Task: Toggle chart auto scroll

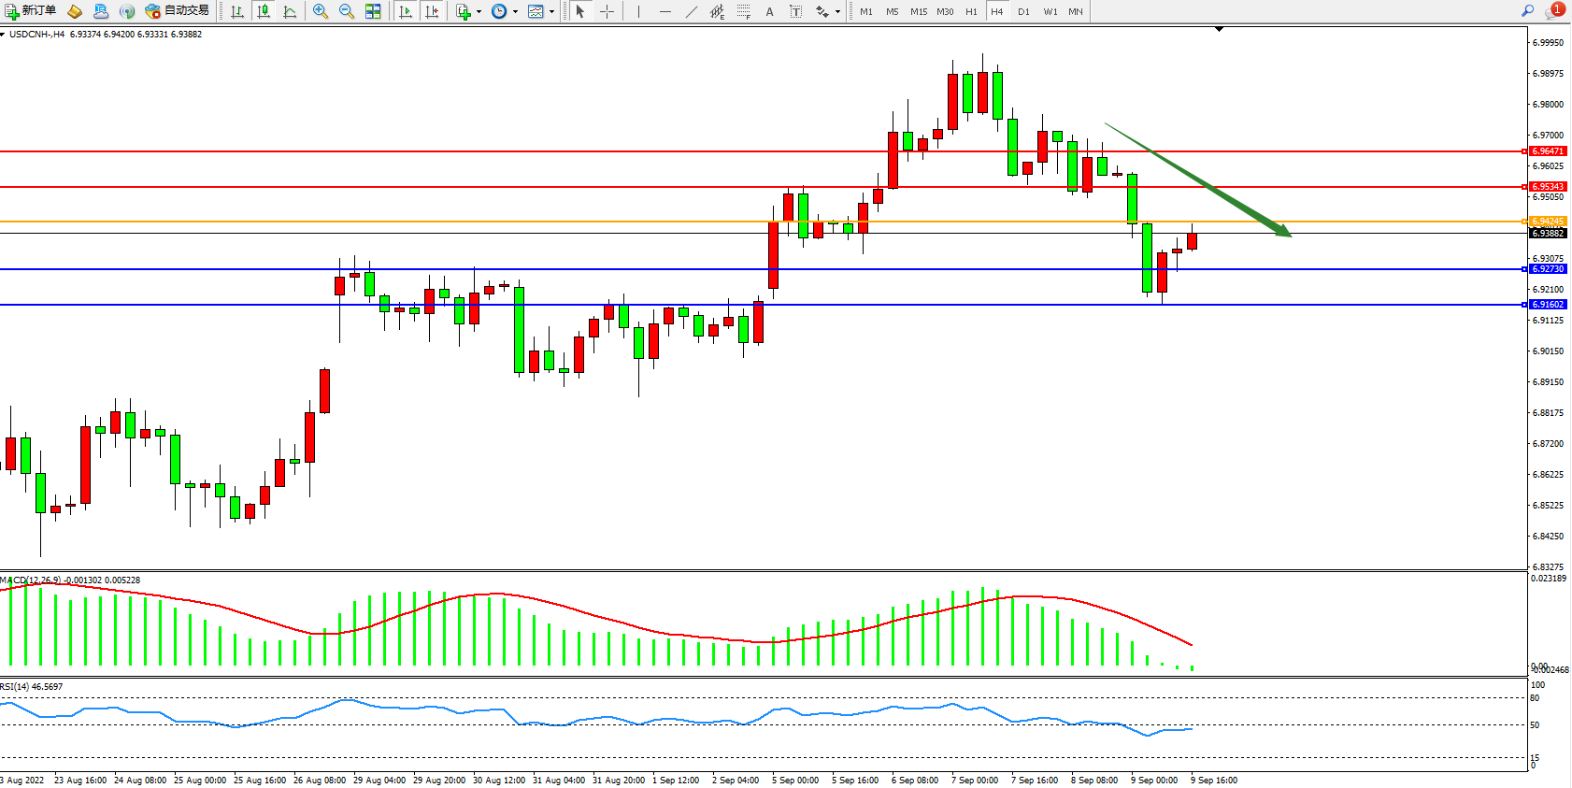Action: (406, 11)
